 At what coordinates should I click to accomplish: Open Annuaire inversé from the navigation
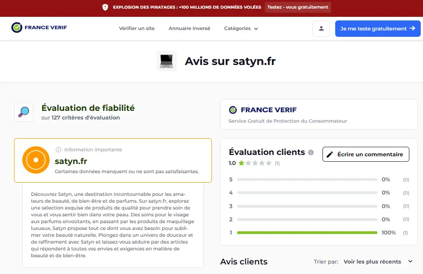(x=189, y=28)
